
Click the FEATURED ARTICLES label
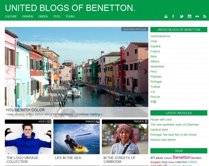coord(134,29)
